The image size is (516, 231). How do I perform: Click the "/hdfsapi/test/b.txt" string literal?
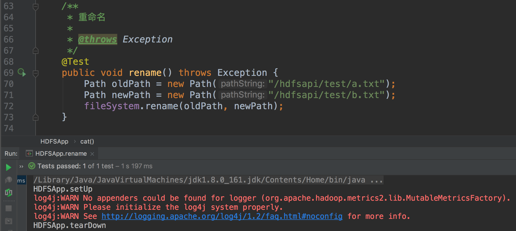click(x=327, y=95)
